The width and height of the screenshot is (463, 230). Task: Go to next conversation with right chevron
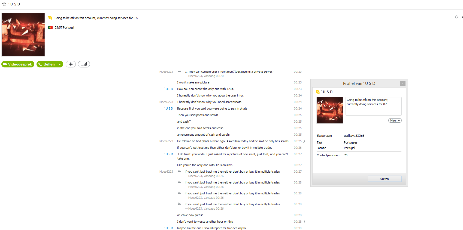pyautogui.click(x=462, y=17)
